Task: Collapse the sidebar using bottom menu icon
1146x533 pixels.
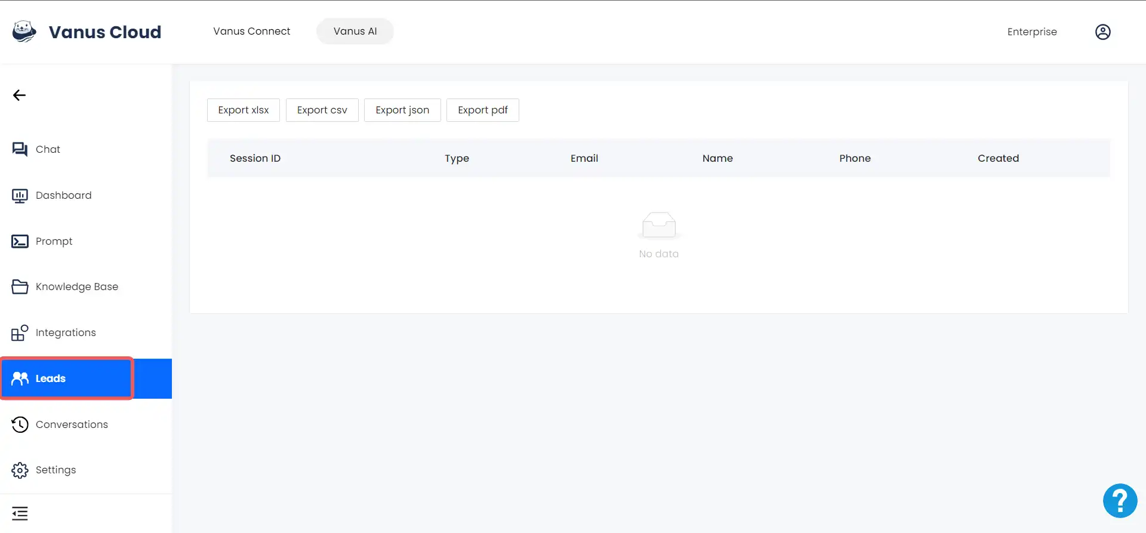Action: click(x=20, y=513)
